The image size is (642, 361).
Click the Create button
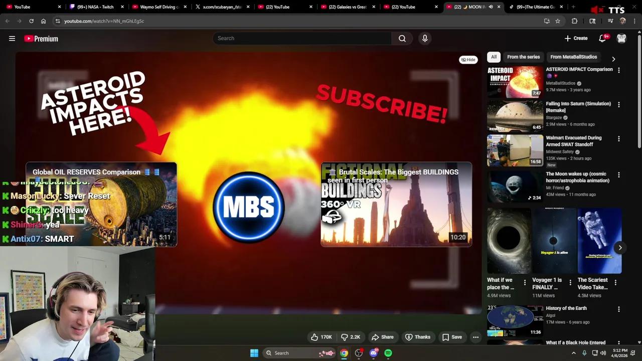[x=576, y=39]
